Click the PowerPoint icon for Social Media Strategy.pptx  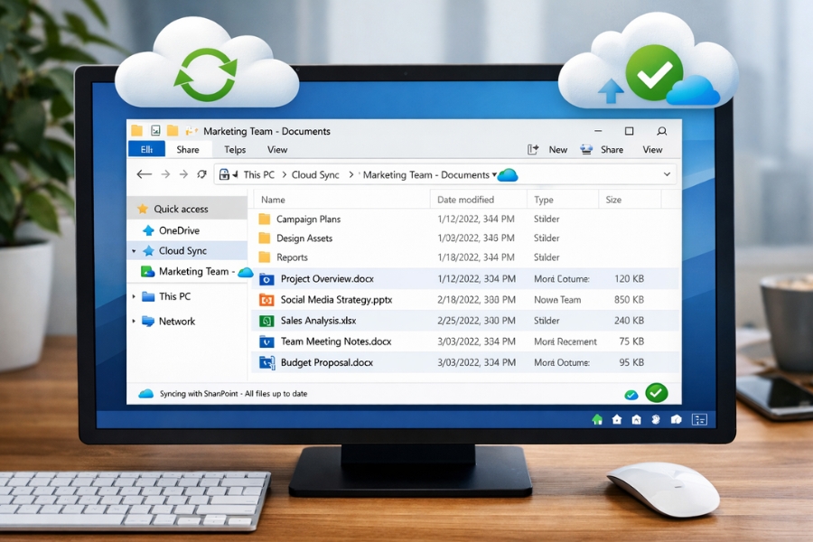(x=266, y=300)
